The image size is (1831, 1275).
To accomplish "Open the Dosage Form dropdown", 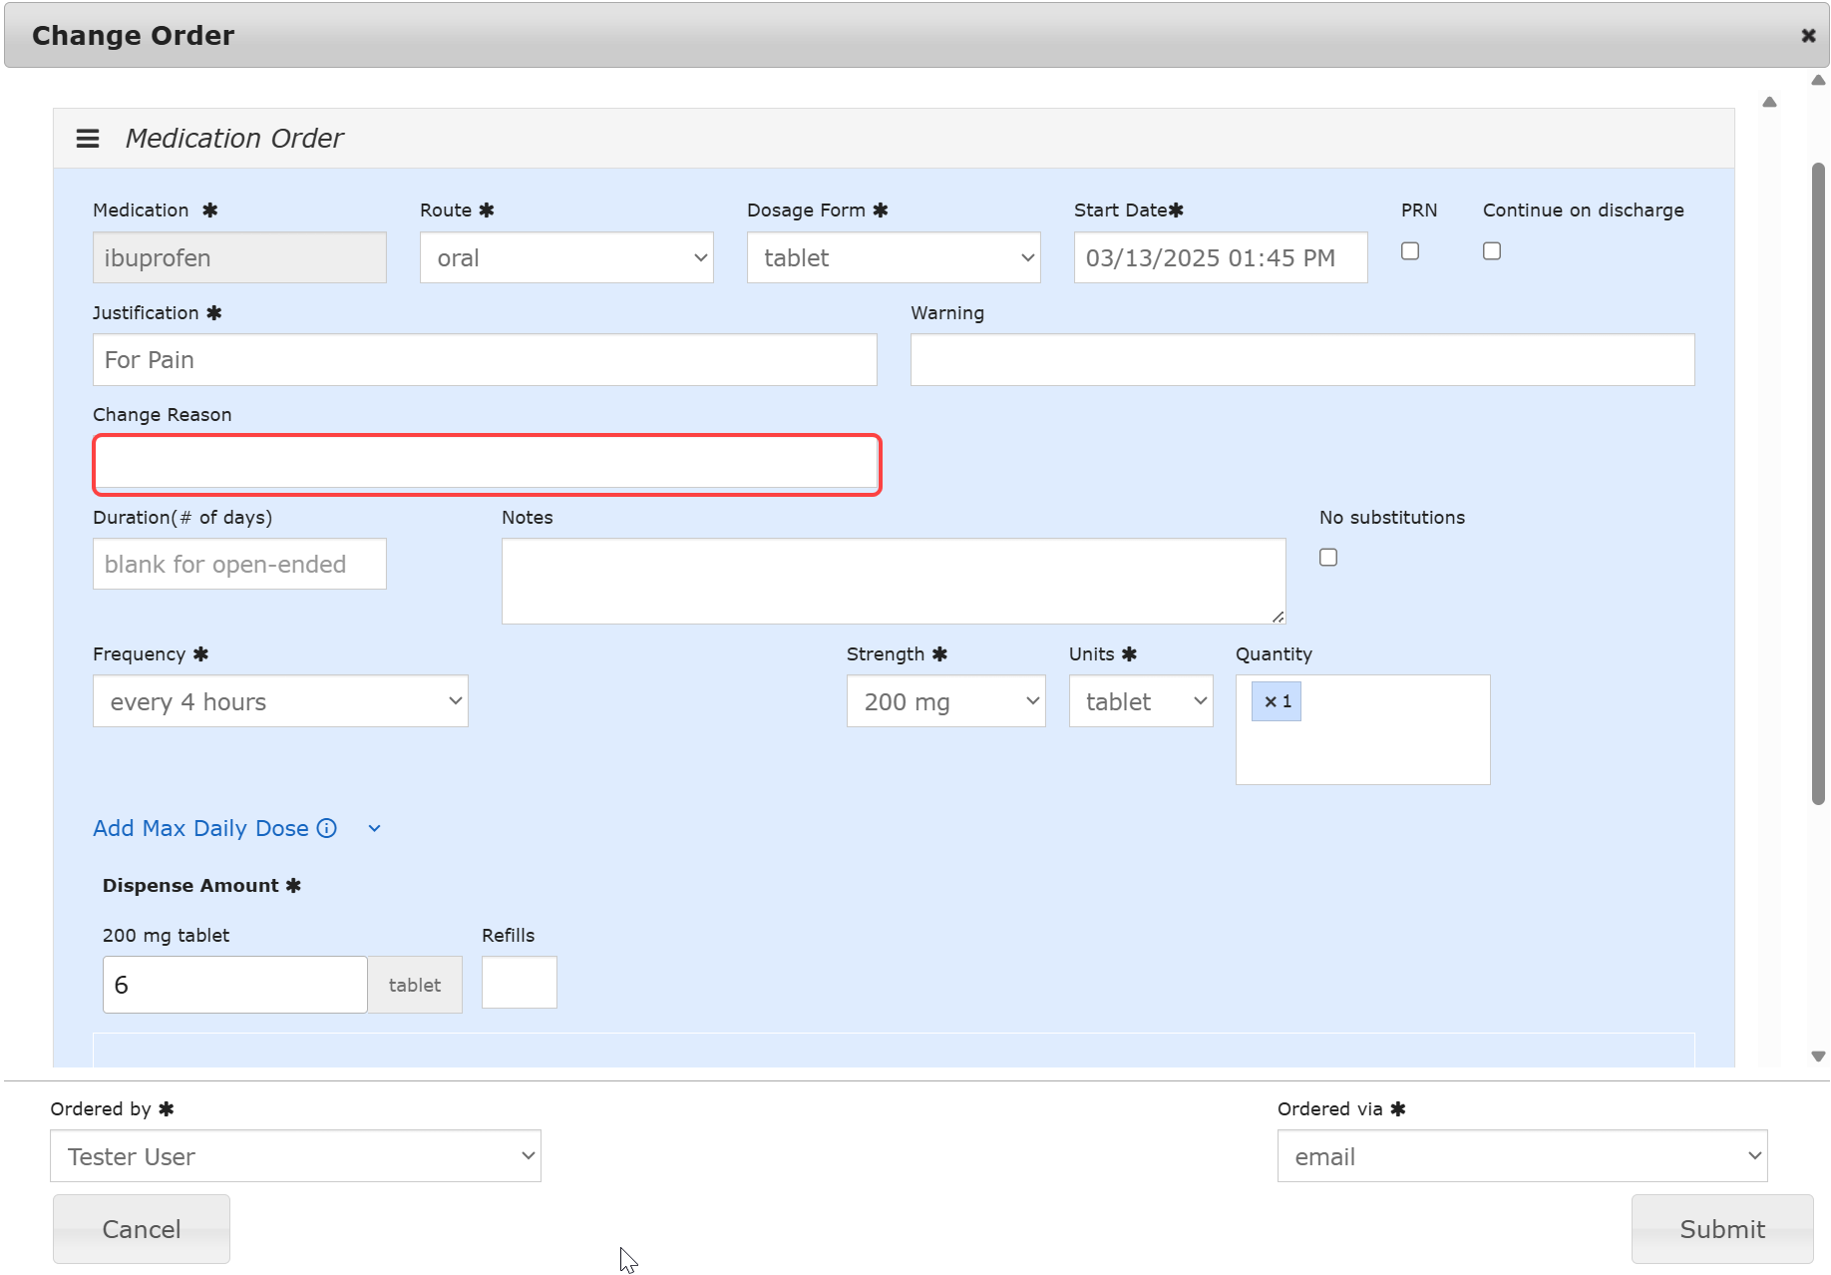I will tap(893, 258).
